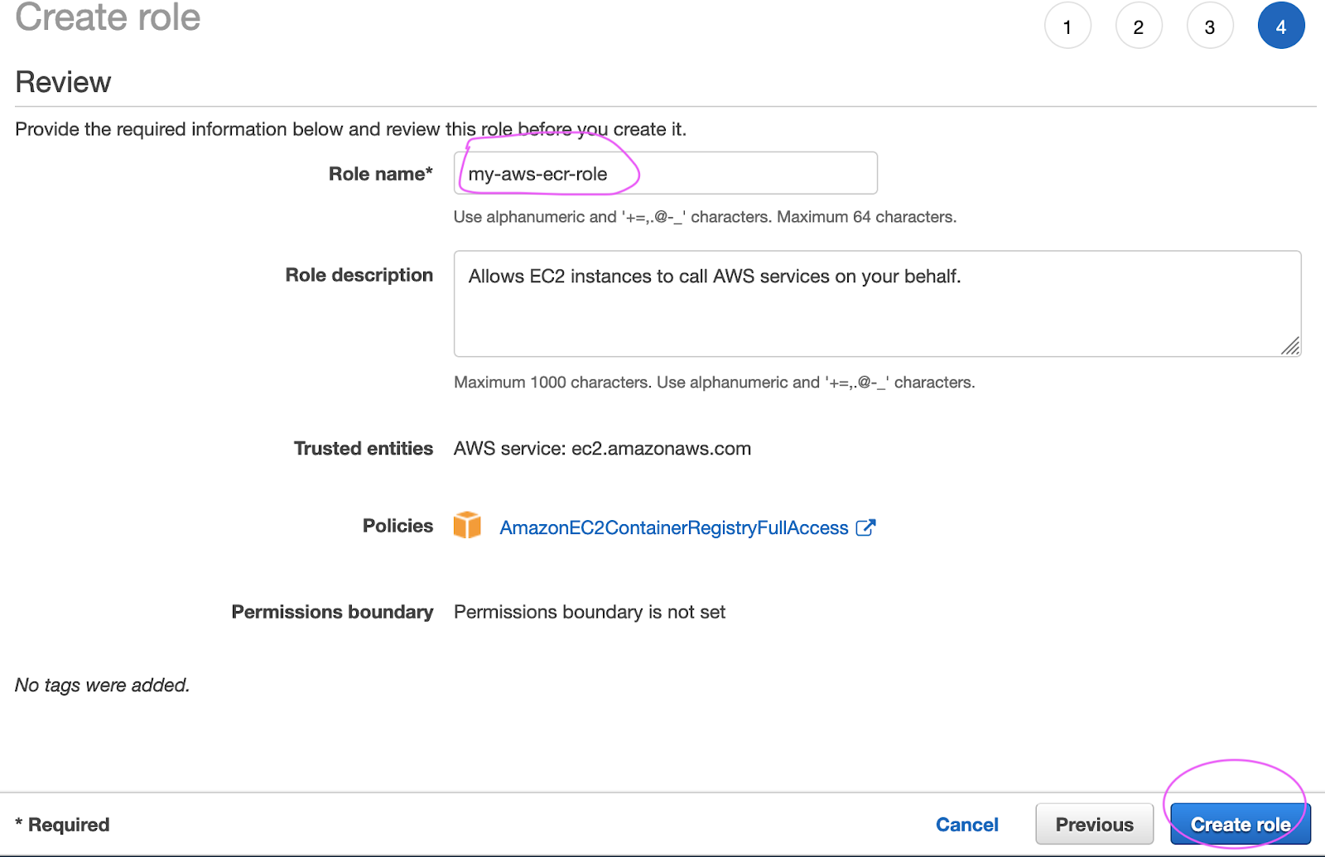Screen dimensions: 1325x857
Task: Click step 2 circle in the wizard
Action: tap(1139, 26)
